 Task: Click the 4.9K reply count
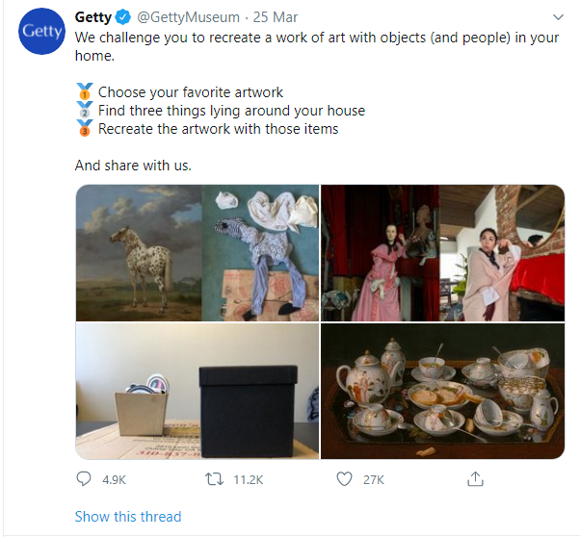[114, 478]
